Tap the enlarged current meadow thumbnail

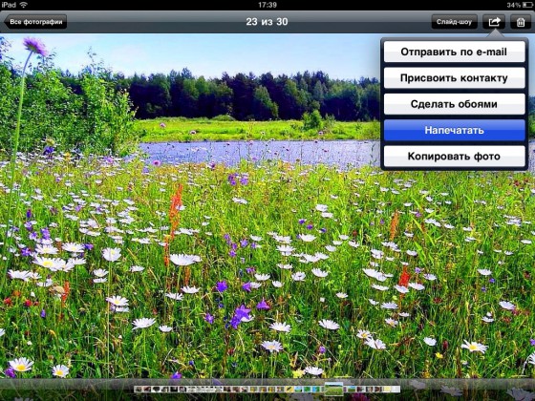[333, 389]
